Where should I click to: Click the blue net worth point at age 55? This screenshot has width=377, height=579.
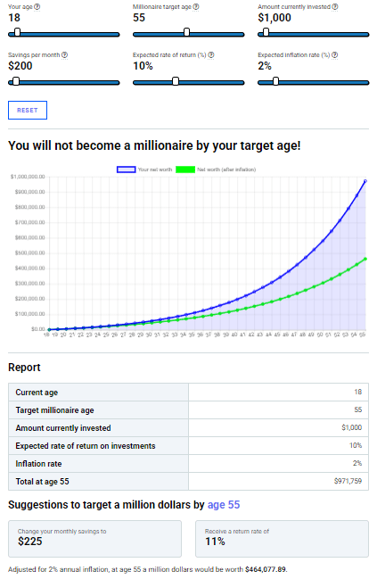point(365,181)
